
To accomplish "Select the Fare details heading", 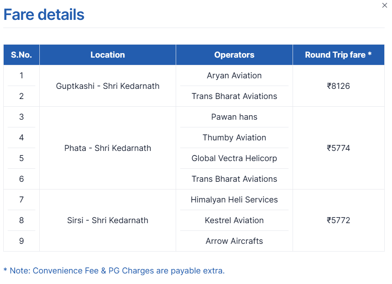I will click(44, 14).
